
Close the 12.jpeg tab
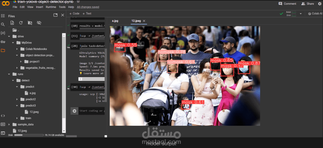(x=144, y=21)
